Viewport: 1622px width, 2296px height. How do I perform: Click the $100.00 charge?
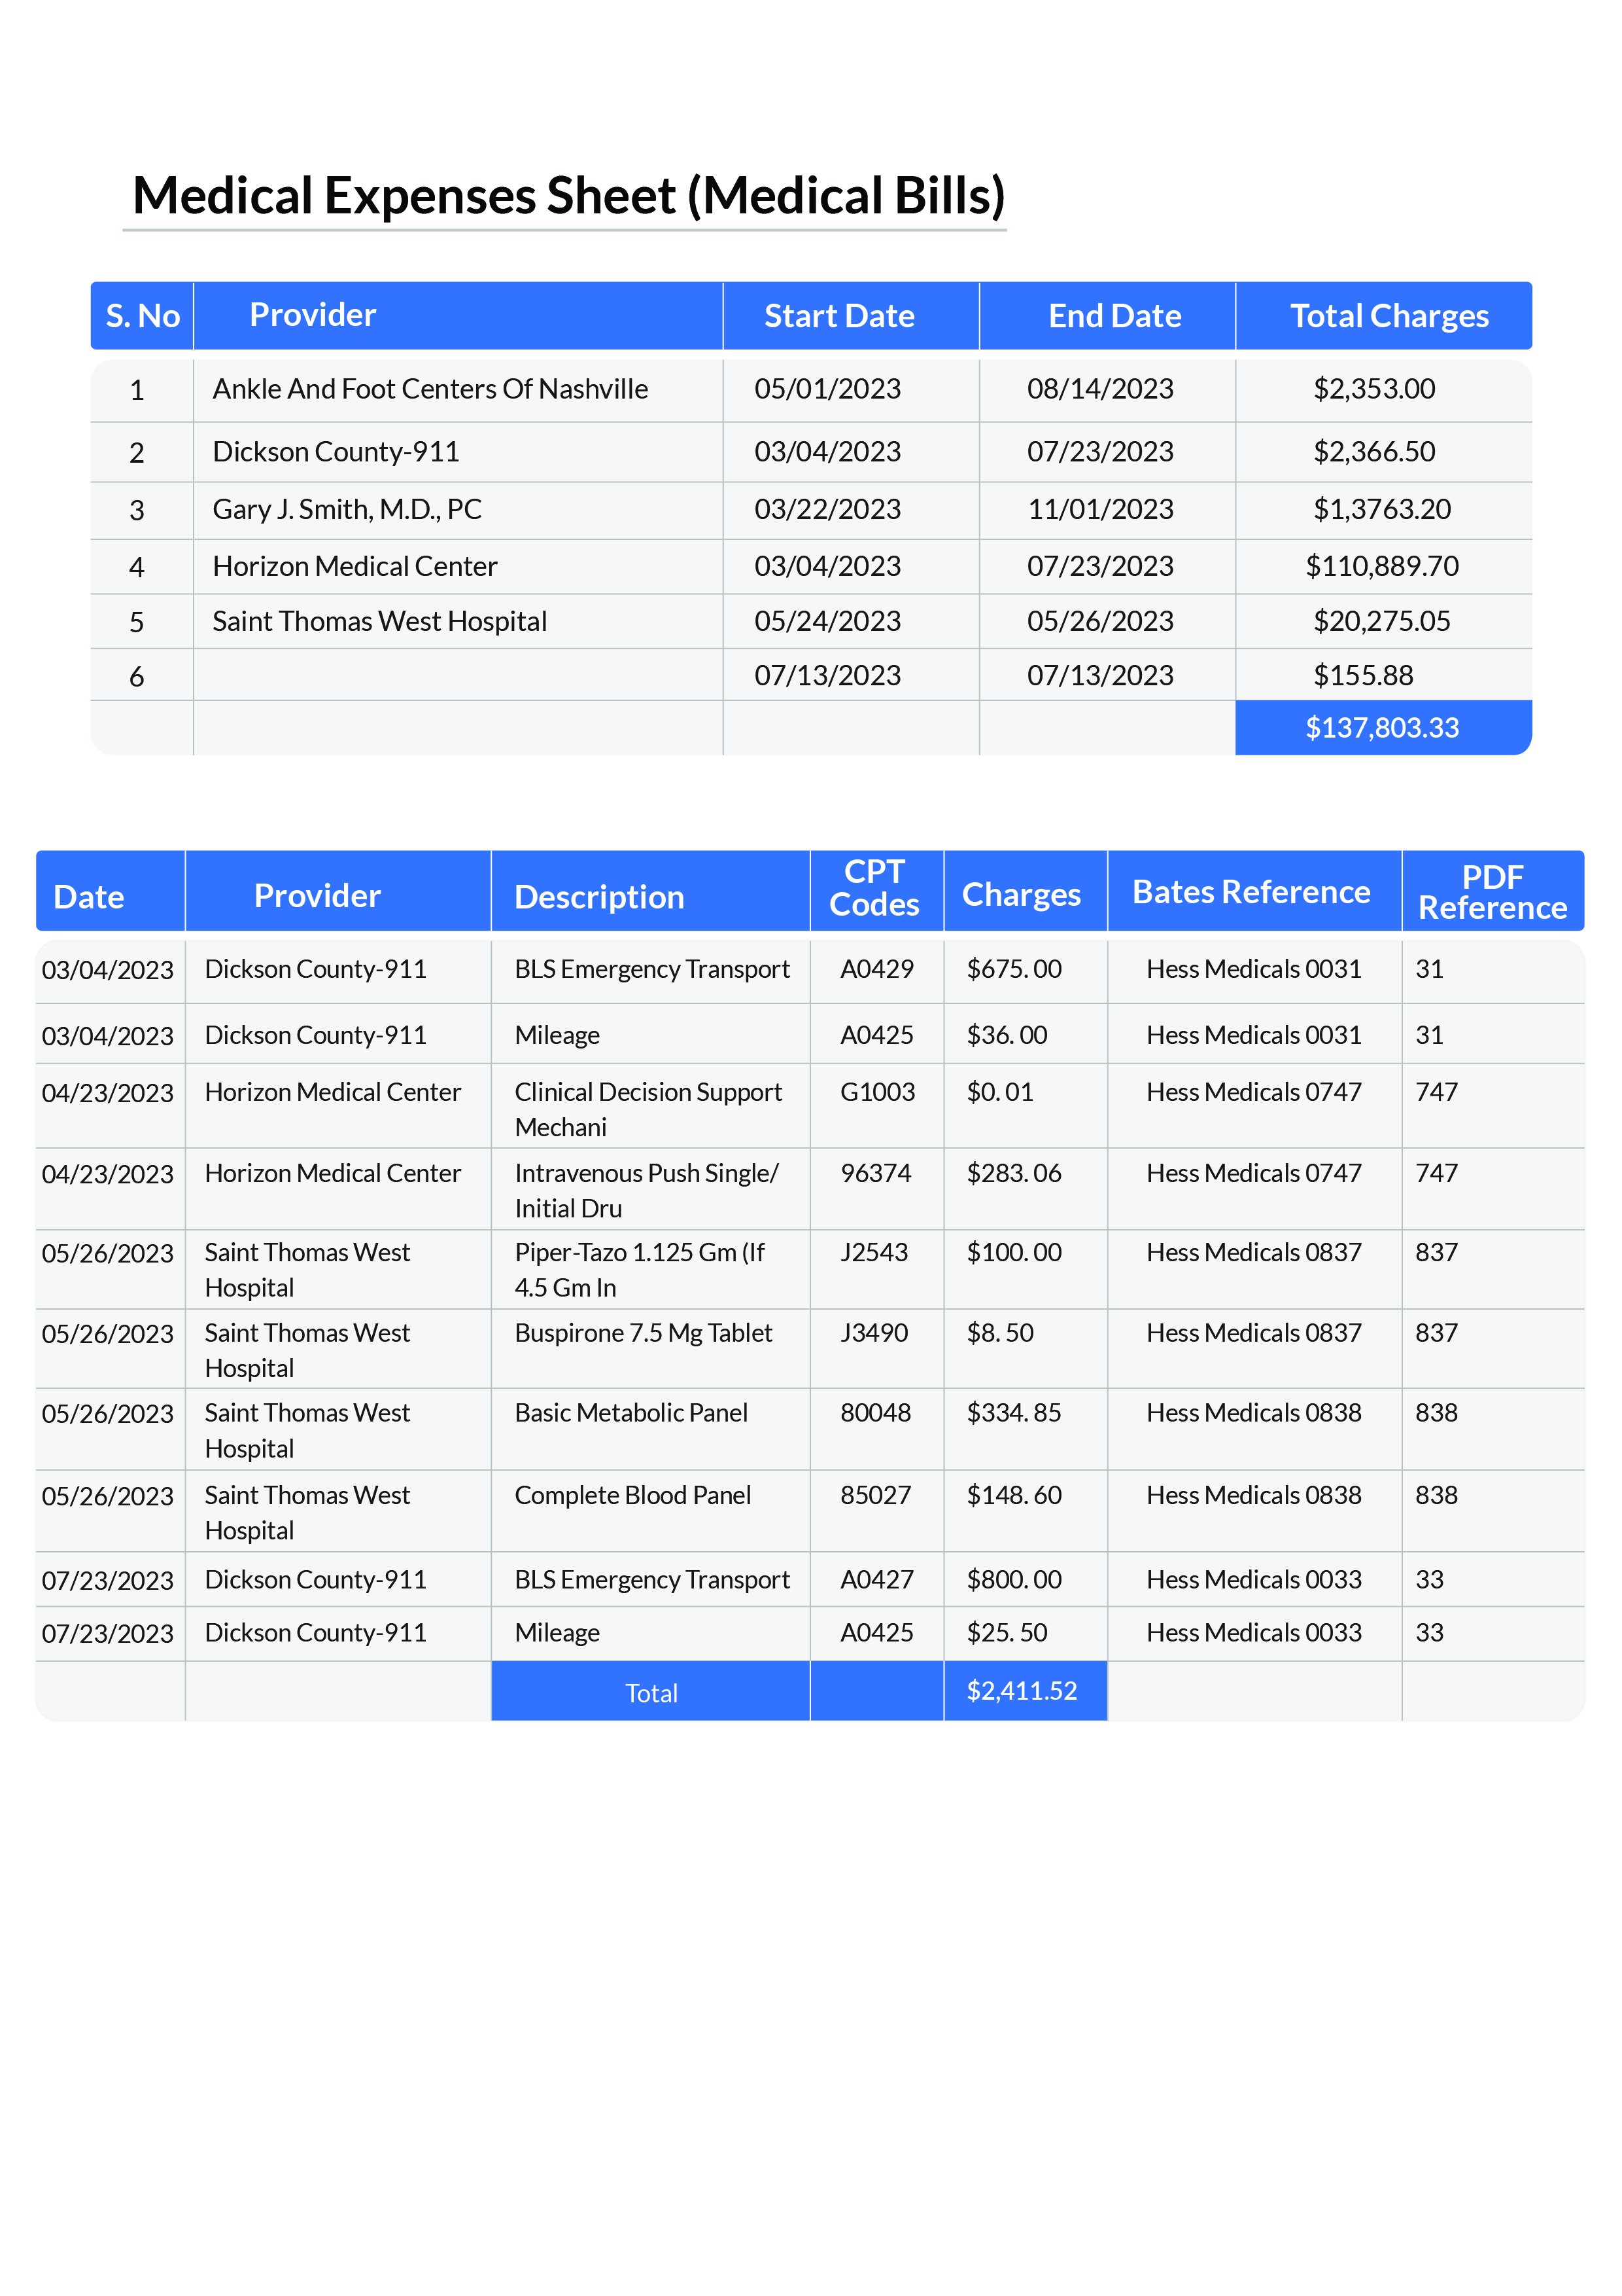1013,1253
